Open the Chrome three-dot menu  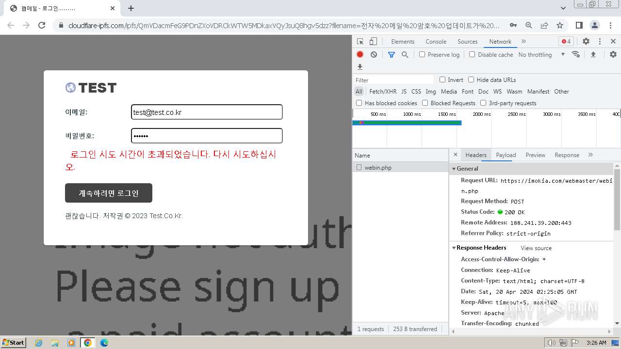pyautogui.click(x=610, y=25)
